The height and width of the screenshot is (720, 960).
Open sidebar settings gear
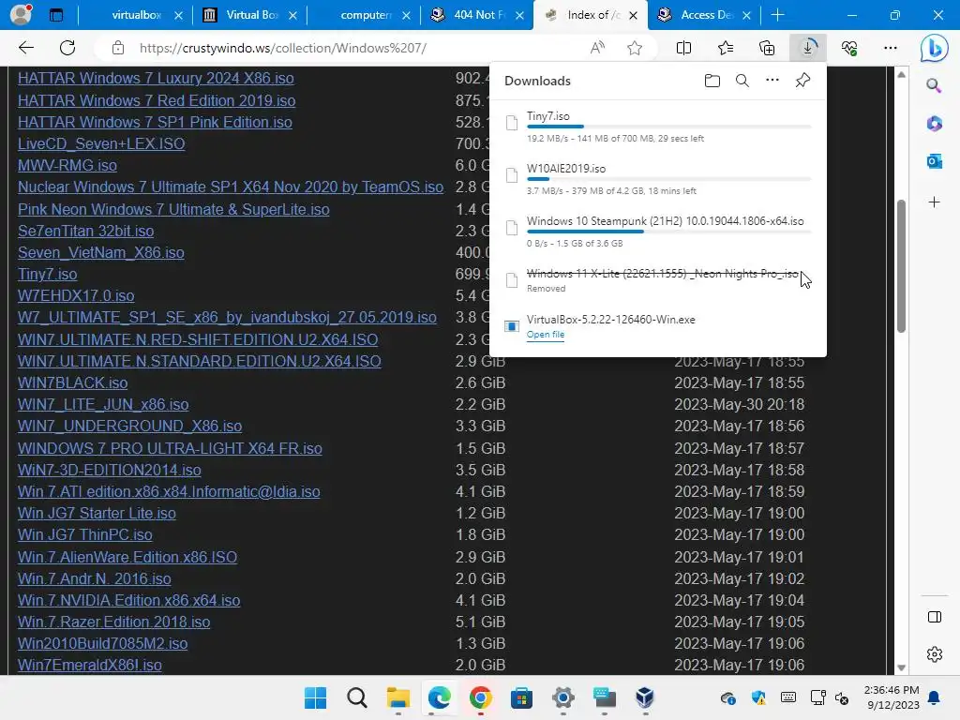click(x=935, y=654)
